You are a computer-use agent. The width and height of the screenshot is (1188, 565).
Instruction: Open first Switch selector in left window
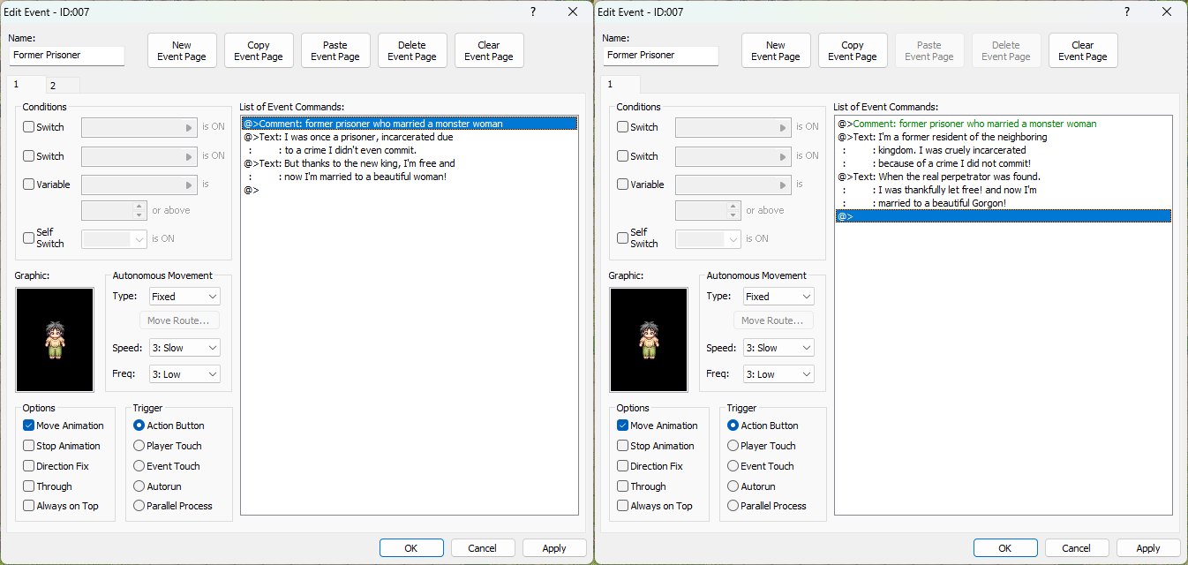point(139,127)
